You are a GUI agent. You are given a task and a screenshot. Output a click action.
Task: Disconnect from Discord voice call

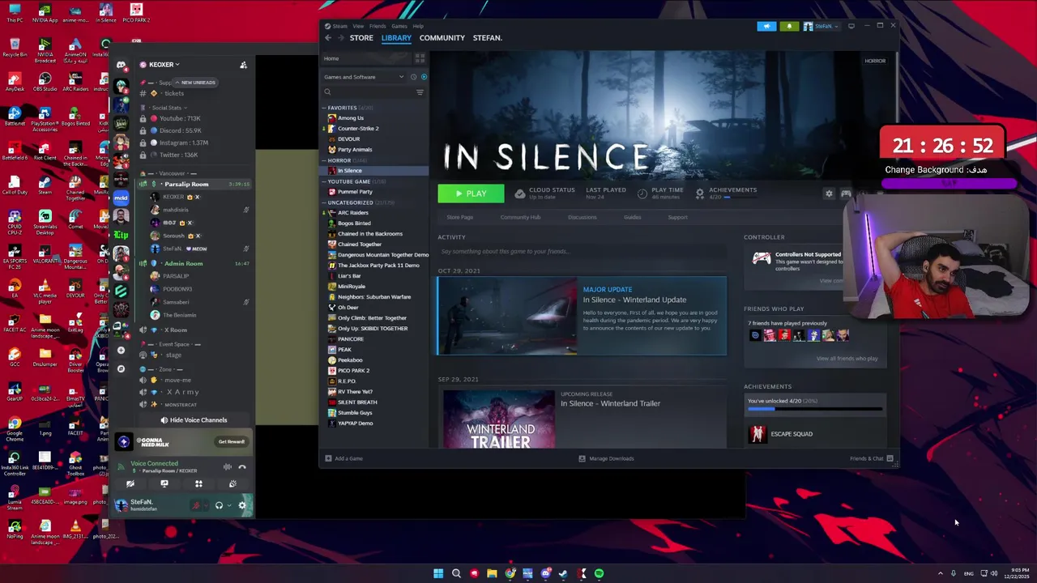coord(241,466)
